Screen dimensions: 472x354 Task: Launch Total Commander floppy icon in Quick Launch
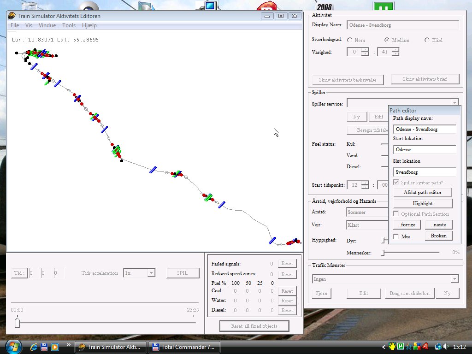pos(44,347)
